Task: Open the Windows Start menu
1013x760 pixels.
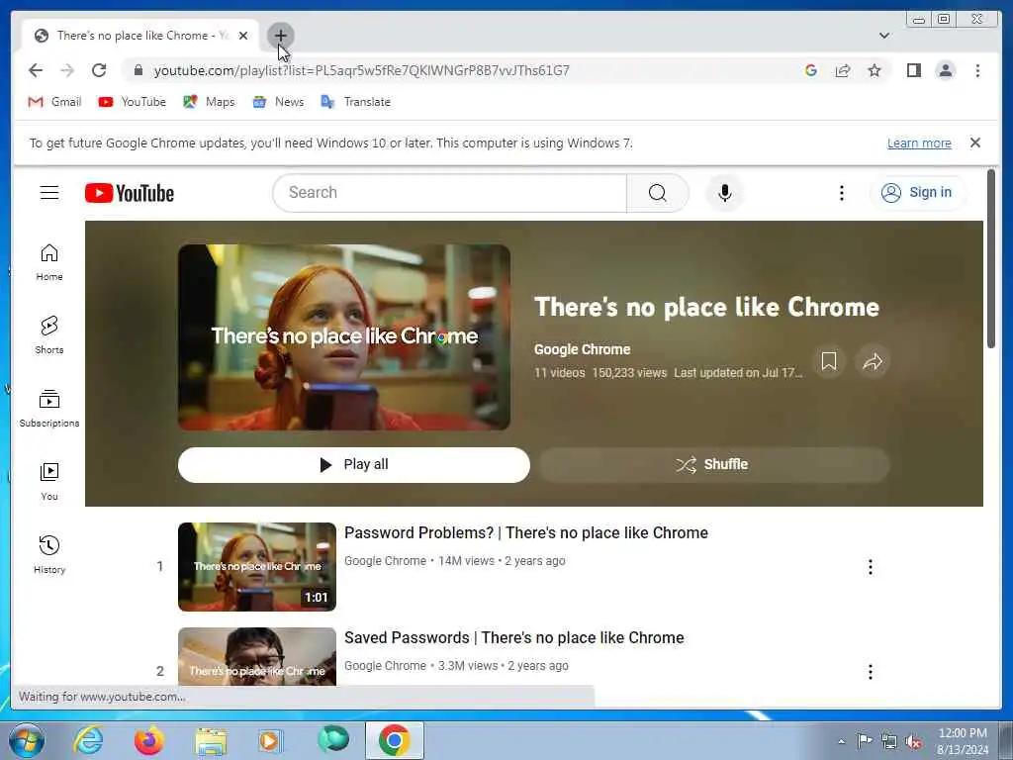Action: pyautogui.click(x=27, y=740)
